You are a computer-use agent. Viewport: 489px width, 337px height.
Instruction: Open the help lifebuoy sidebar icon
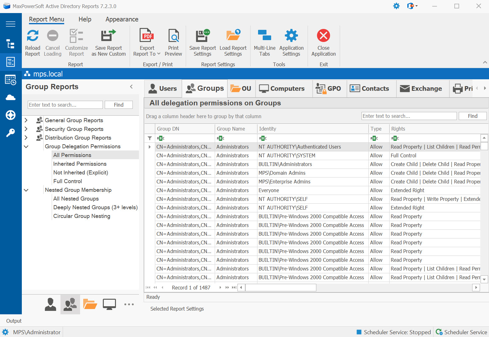point(11,115)
